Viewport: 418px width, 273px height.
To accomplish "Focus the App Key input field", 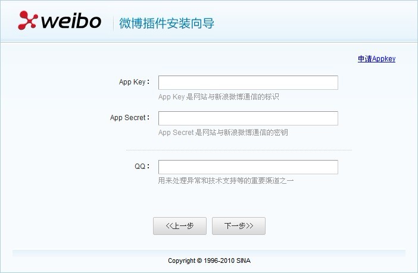I will point(248,83).
